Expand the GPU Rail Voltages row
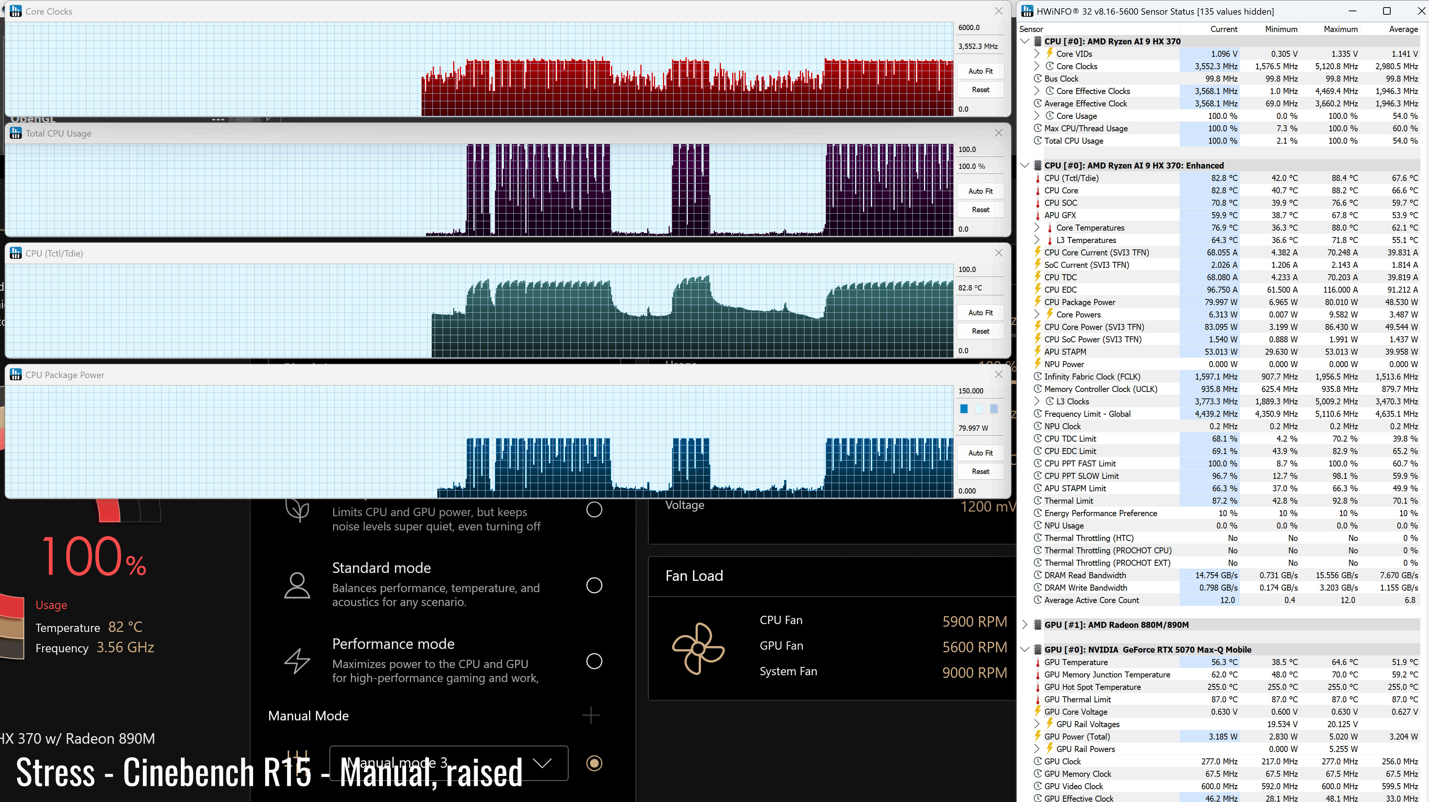This screenshot has width=1429, height=802. point(1036,724)
